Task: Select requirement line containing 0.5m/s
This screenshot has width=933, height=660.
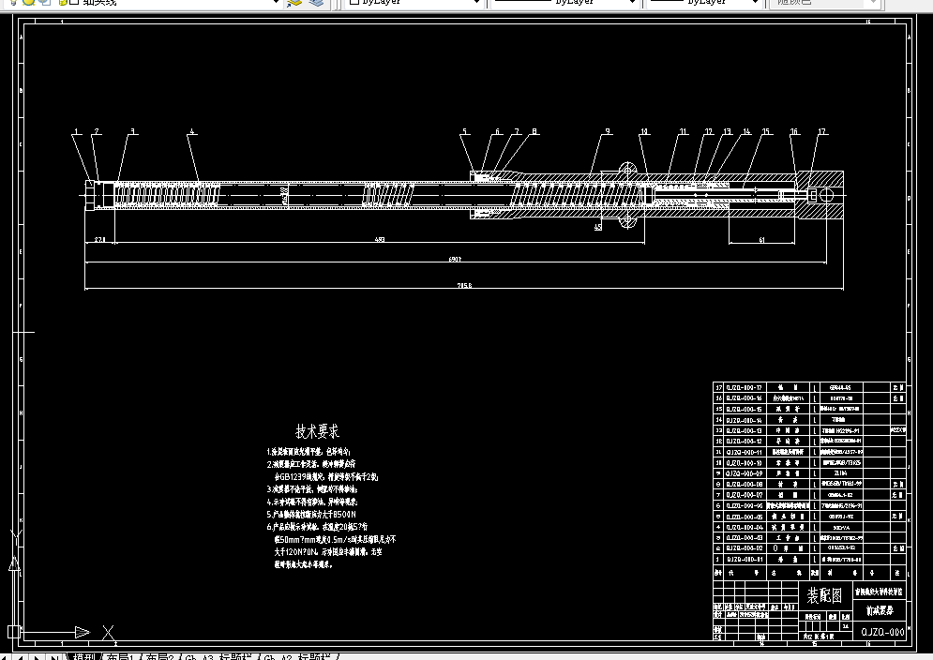Action: click(x=335, y=539)
